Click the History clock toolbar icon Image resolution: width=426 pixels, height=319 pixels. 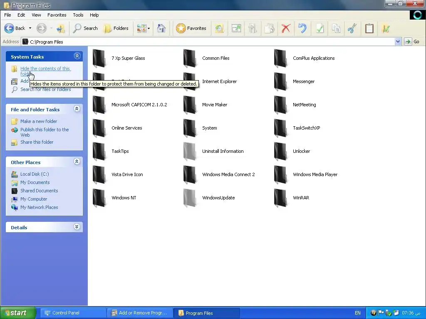coord(220,28)
